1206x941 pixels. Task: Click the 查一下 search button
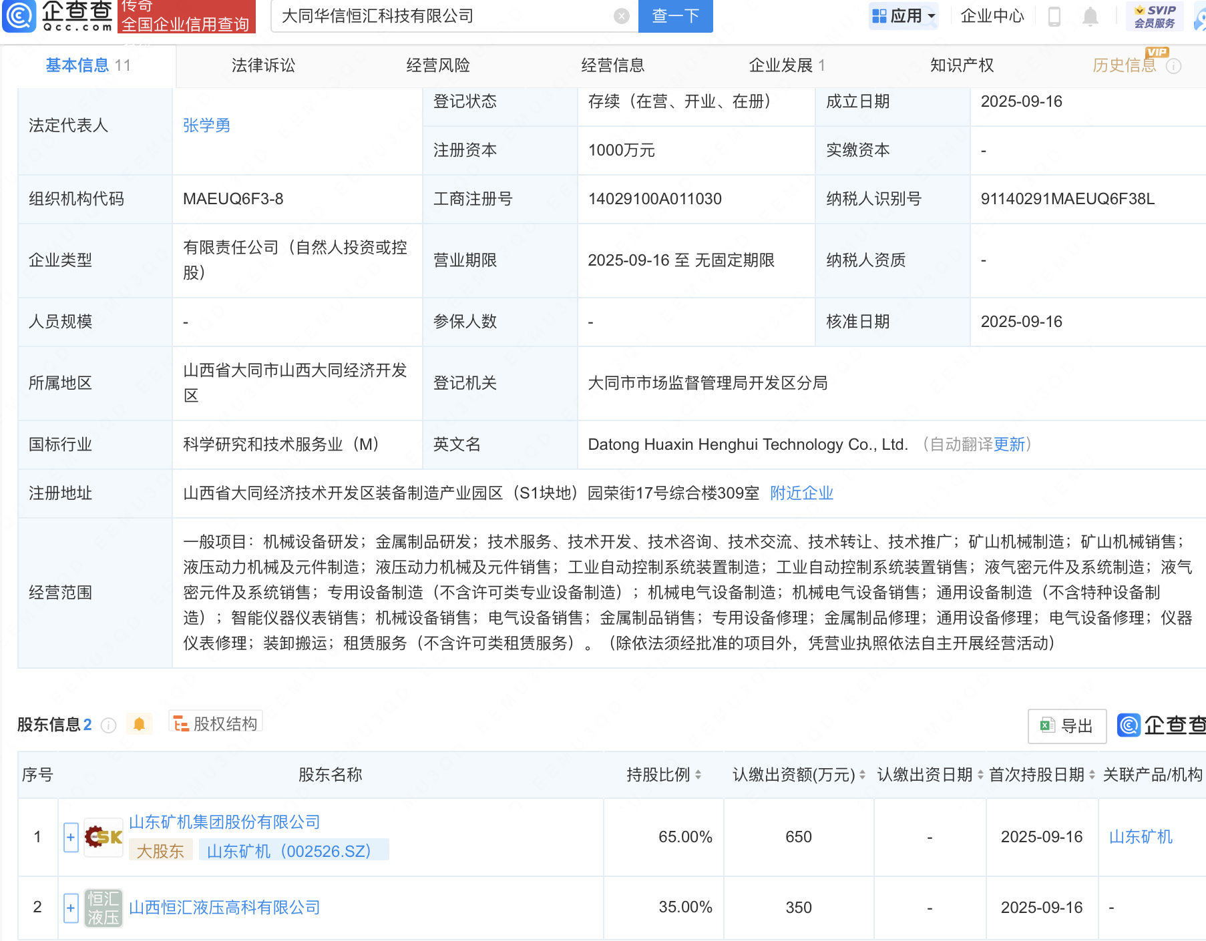(x=675, y=16)
